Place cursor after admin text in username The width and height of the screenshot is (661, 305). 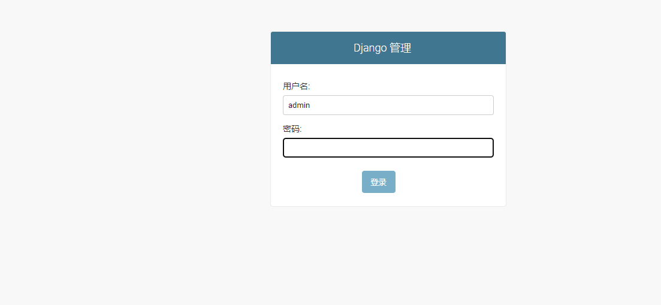[x=310, y=105]
